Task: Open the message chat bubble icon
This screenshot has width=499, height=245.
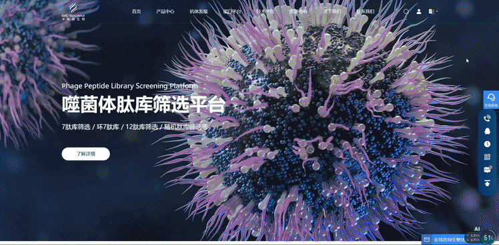Action: (487, 170)
